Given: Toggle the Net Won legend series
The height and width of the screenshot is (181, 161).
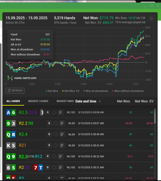Looking at the screenshot, I should [52, 91].
